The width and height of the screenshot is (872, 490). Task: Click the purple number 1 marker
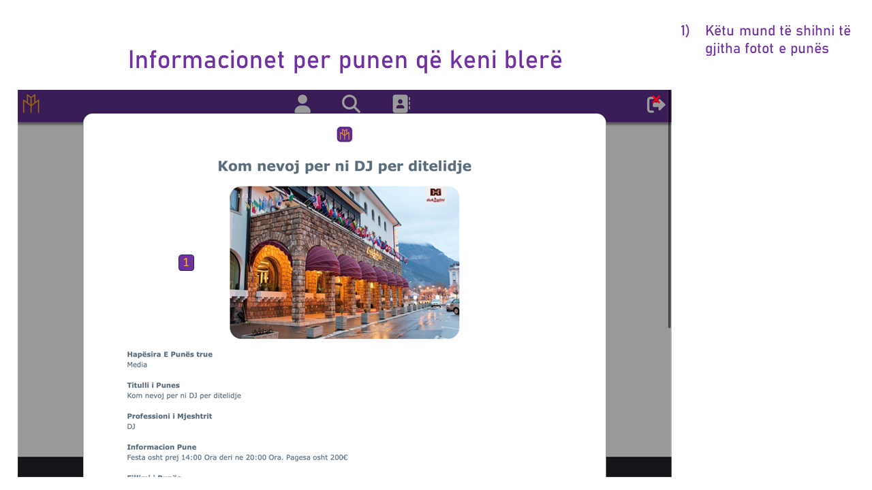click(186, 263)
